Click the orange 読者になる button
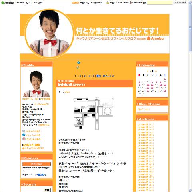Screen dimensions: 192x192 pyautogui.click(x=36, y=164)
